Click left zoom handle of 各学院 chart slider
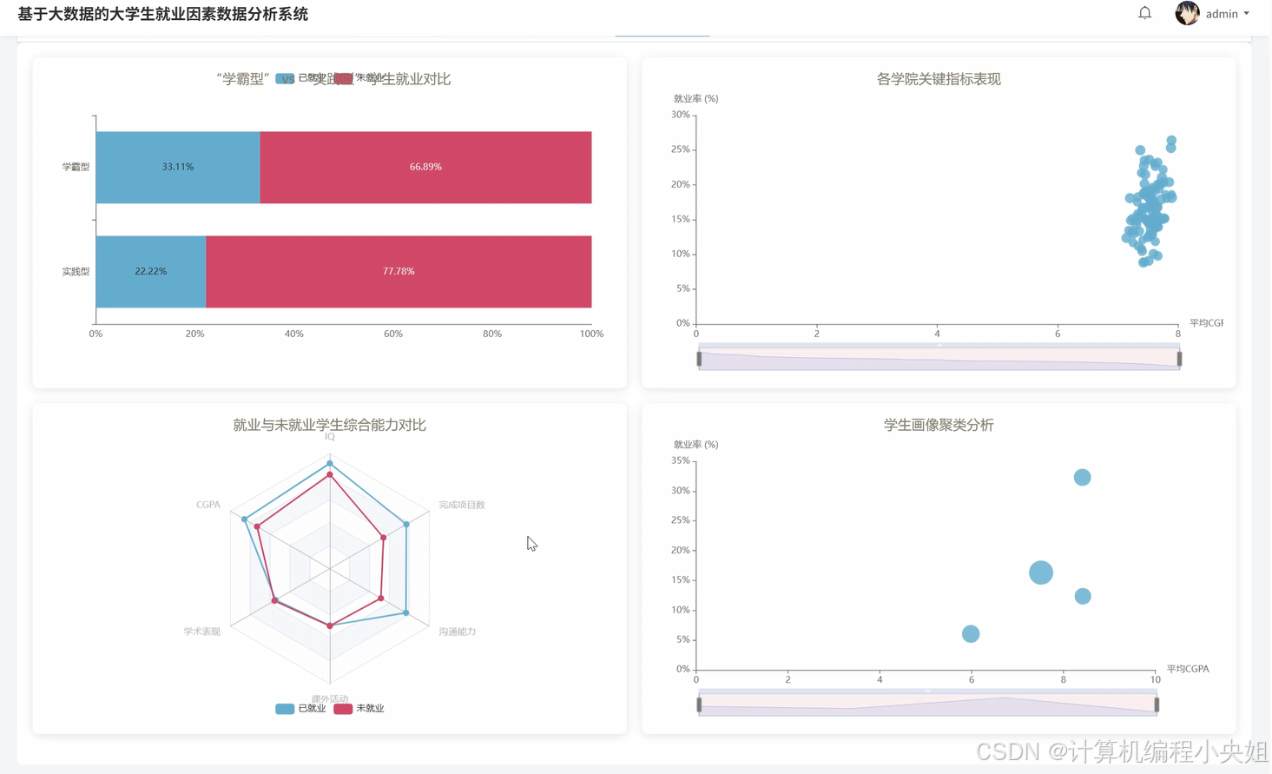The height and width of the screenshot is (774, 1272). pos(699,359)
